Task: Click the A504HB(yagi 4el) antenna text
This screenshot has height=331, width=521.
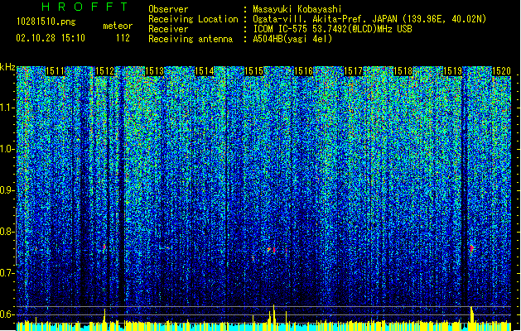Action: (292, 39)
